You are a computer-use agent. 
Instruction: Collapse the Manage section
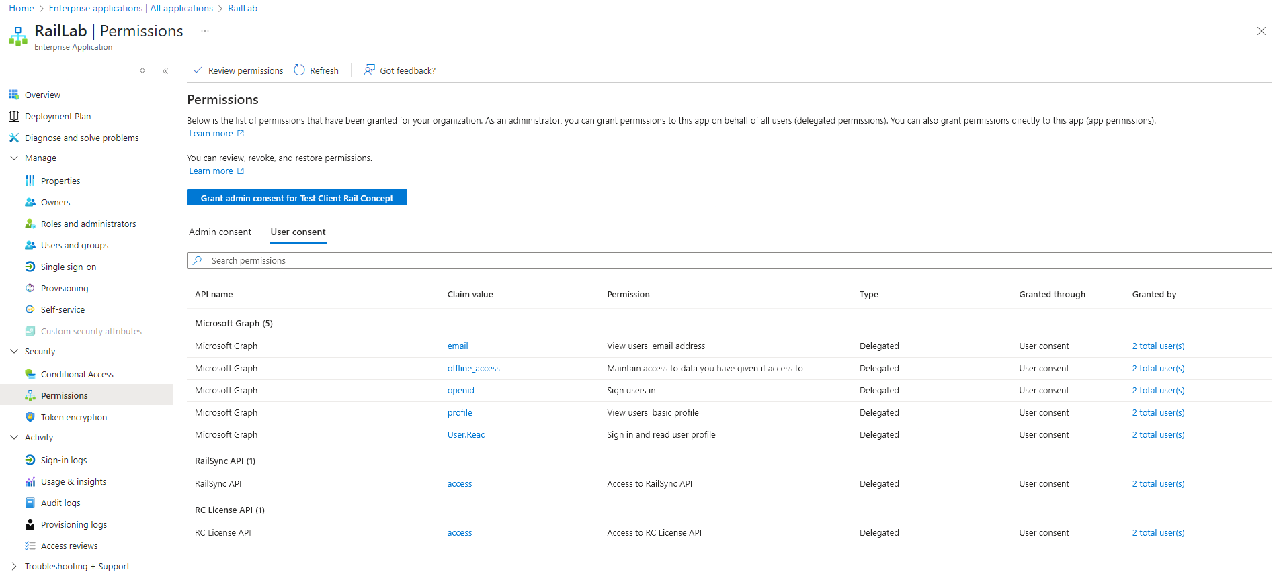tap(14, 158)
